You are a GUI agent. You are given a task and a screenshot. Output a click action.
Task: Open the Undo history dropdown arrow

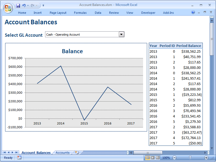click(28, 5)
